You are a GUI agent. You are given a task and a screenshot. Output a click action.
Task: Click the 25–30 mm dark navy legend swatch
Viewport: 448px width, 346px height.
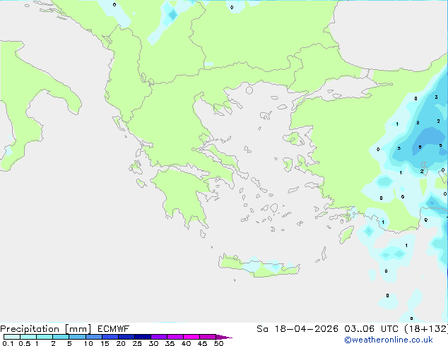tap(143, 337)
